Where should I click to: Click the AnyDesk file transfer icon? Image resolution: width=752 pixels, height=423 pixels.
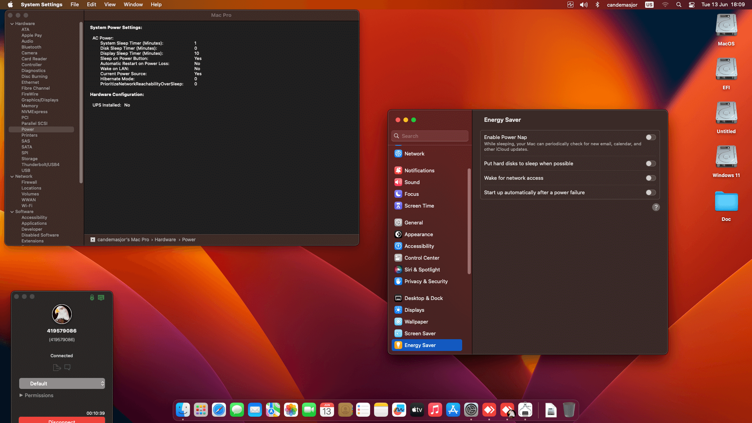(56, 367)
